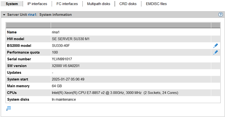View the EMDISC files tab

[x=156, y=4]
